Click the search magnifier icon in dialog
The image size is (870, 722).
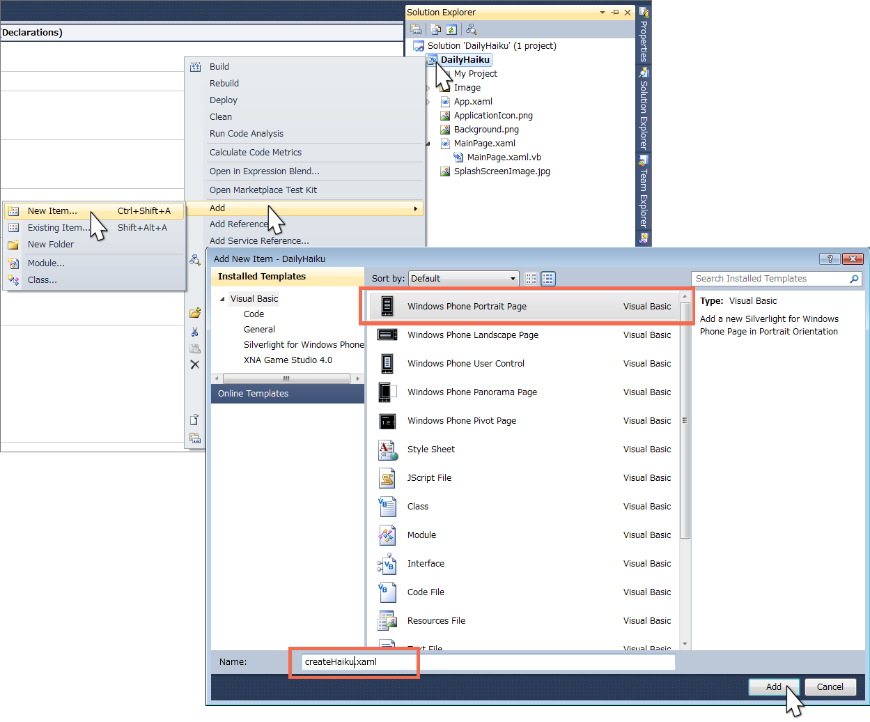tap(854, 279)
